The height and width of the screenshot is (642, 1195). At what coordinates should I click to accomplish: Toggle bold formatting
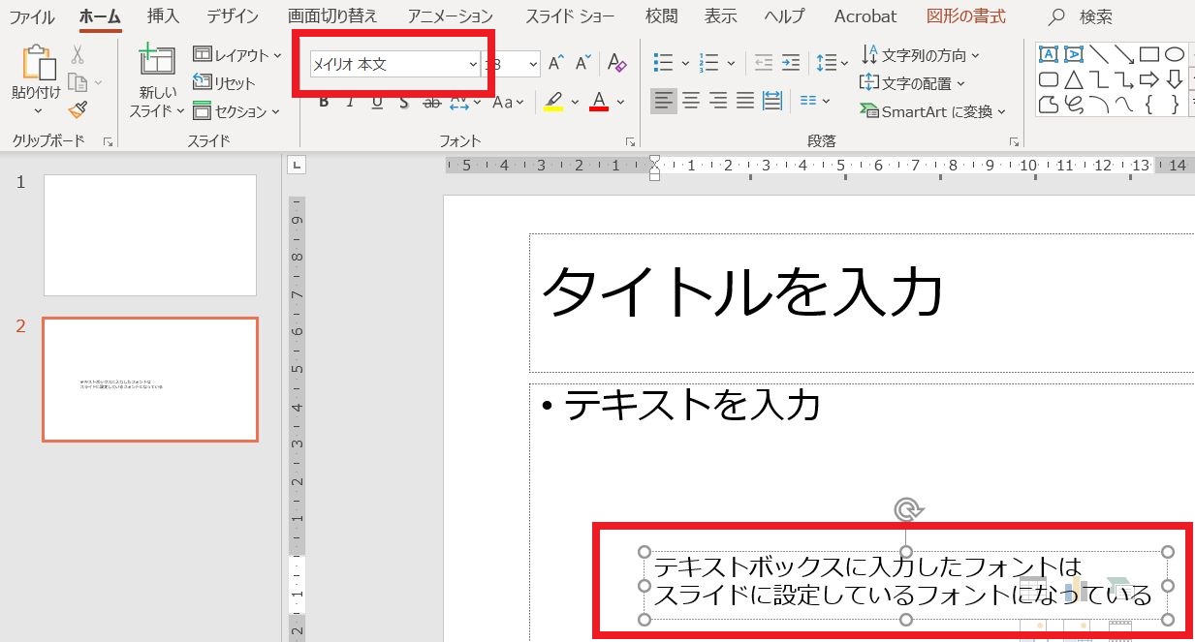click(x=323, y=100)
